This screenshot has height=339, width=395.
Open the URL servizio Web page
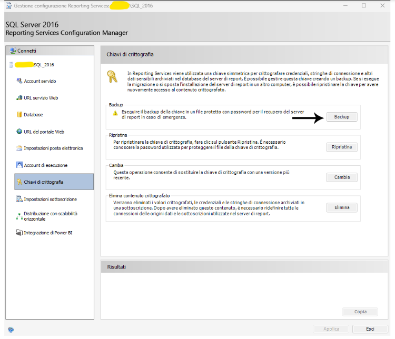[x=41, y=98]
